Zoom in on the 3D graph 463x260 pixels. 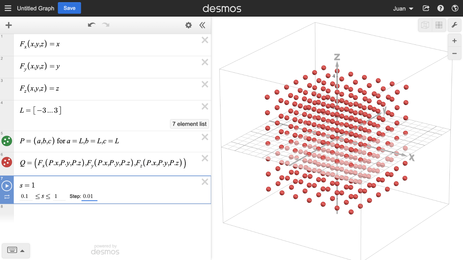coord(454,41)
